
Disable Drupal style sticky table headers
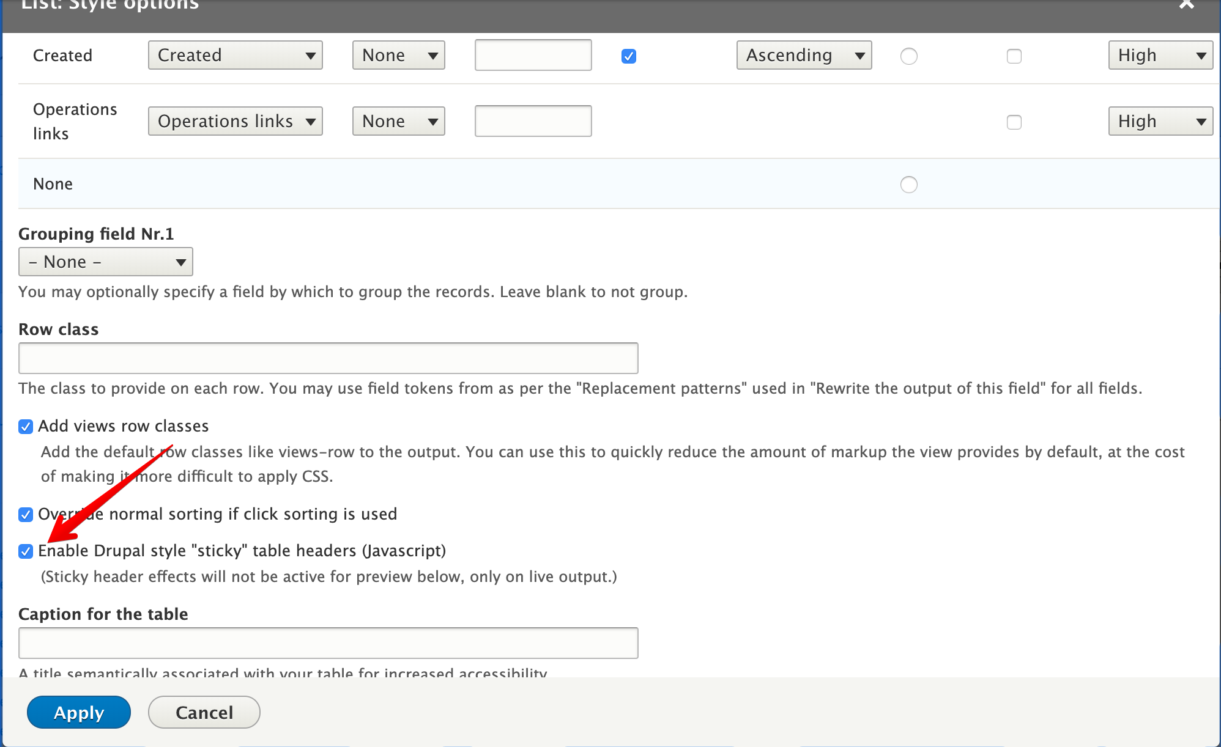point(25,551)
